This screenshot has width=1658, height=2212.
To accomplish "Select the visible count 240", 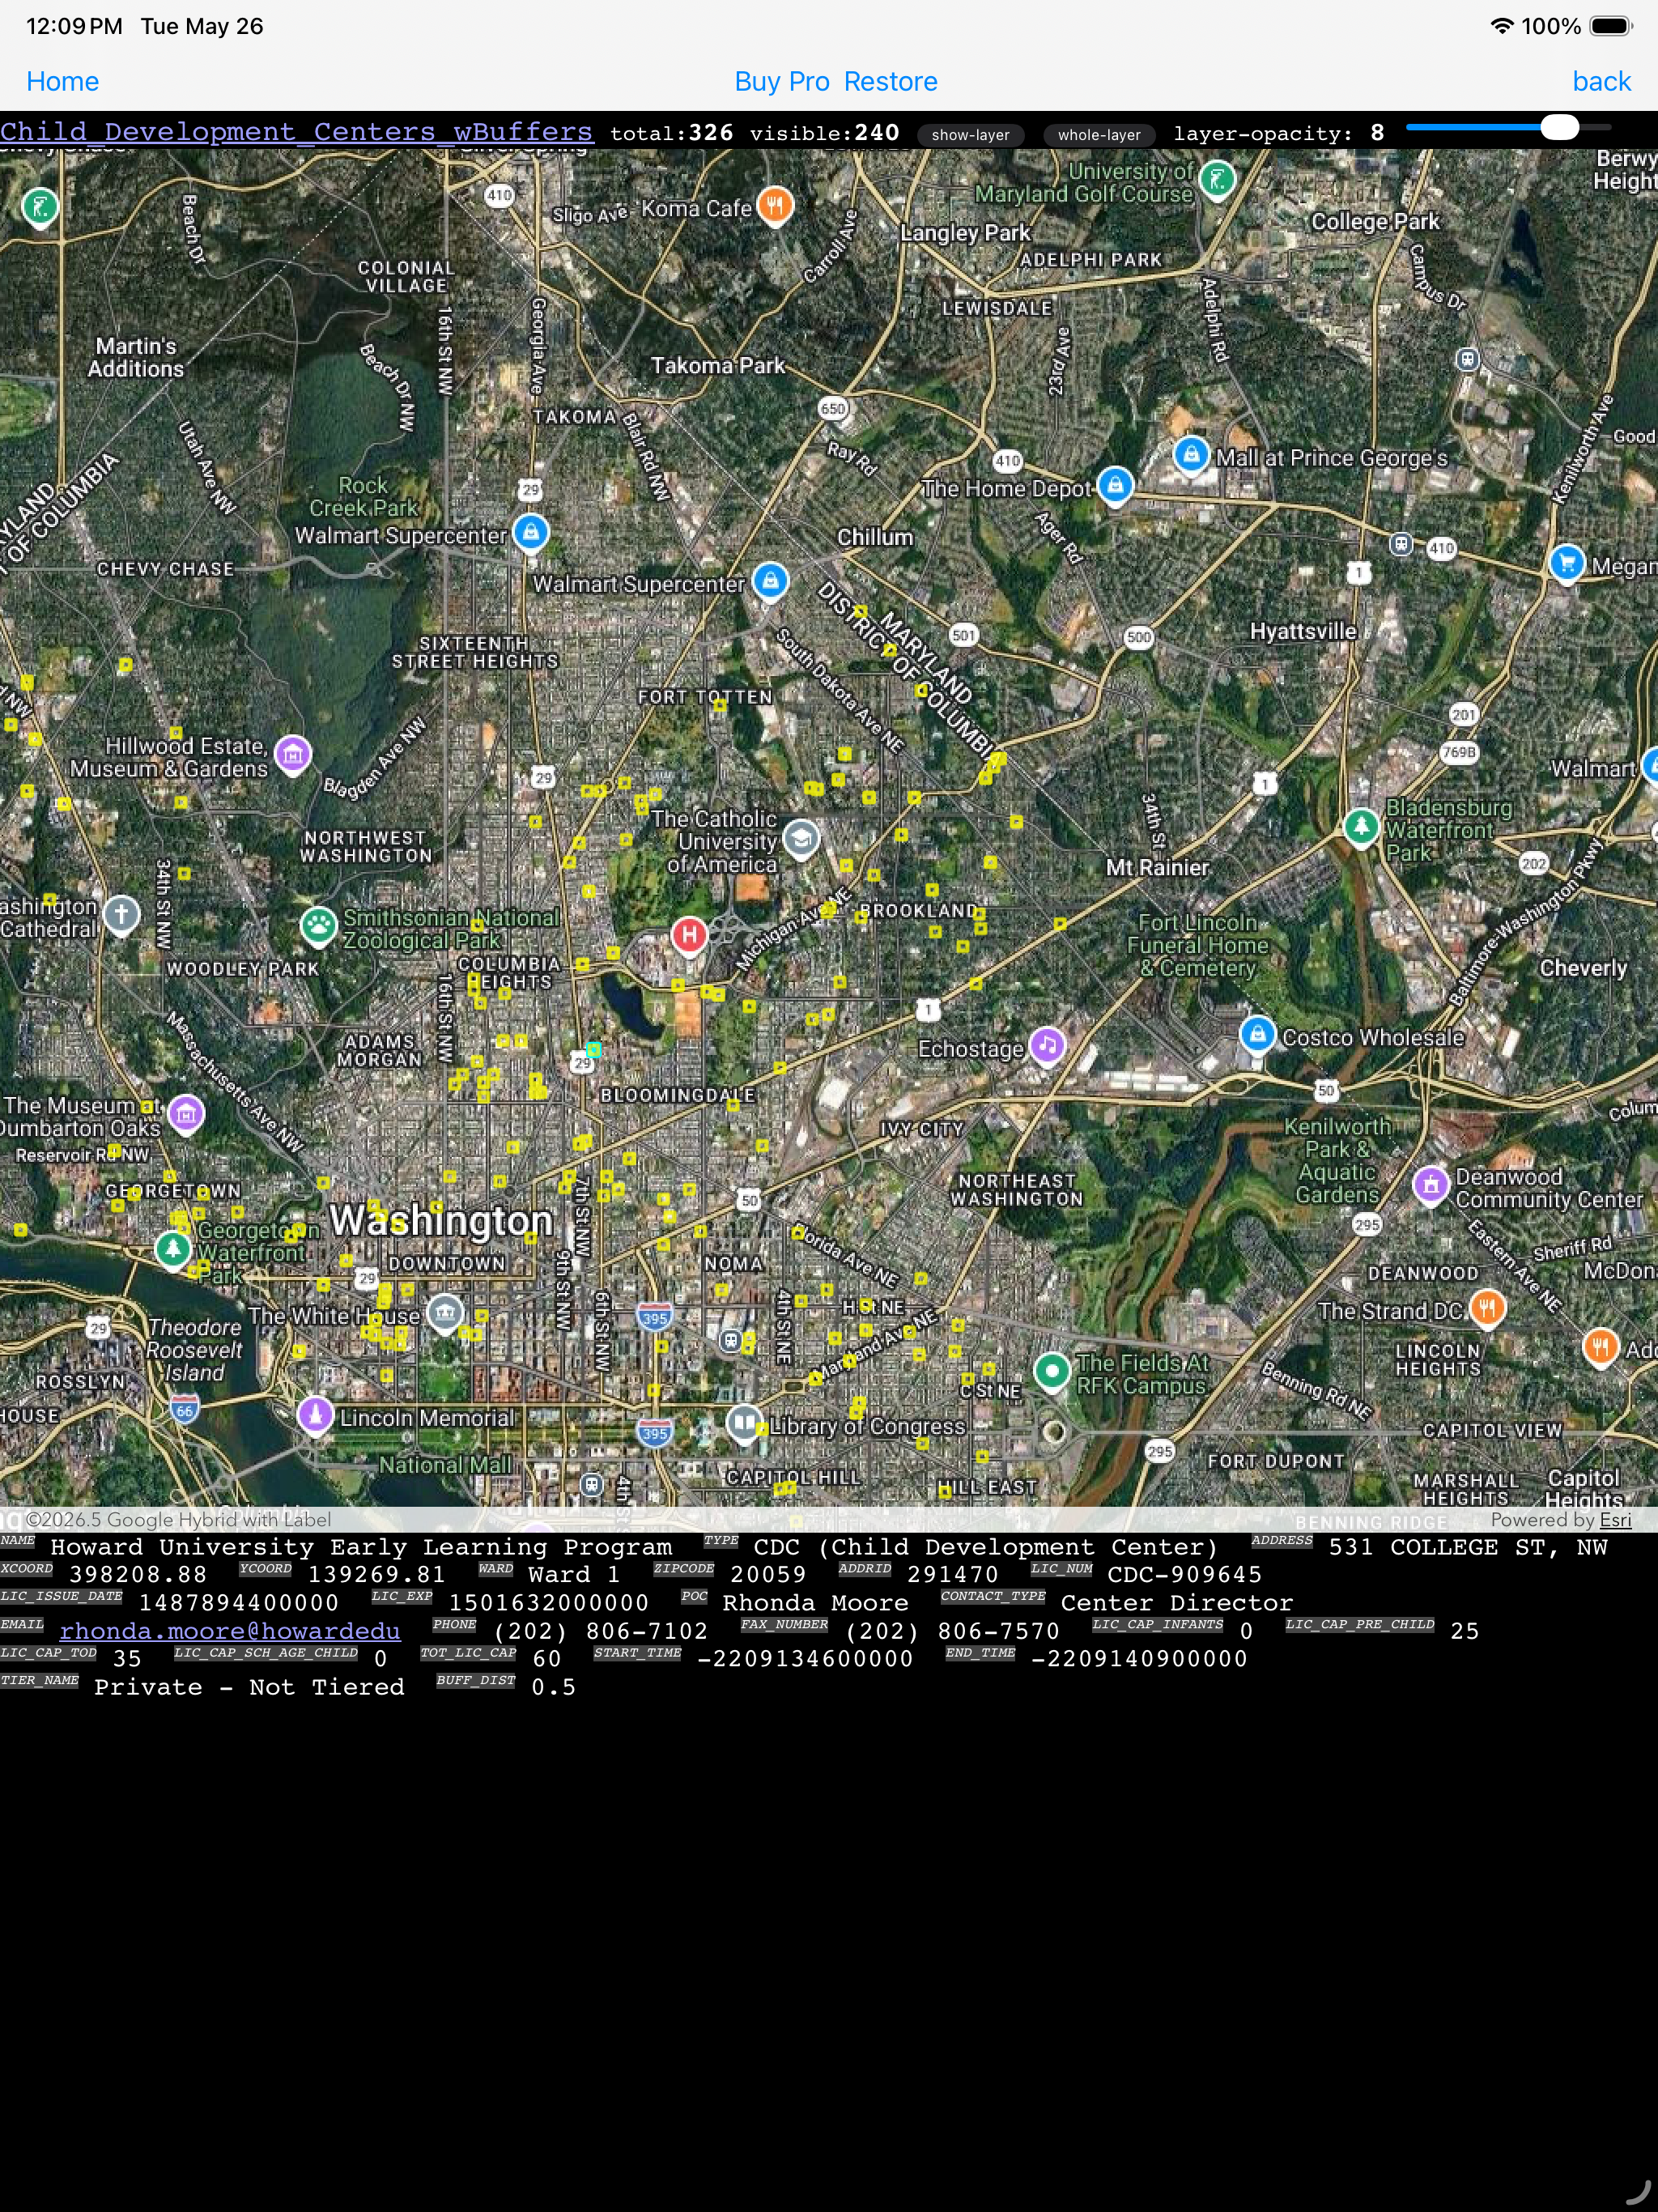I will point(876,133).
